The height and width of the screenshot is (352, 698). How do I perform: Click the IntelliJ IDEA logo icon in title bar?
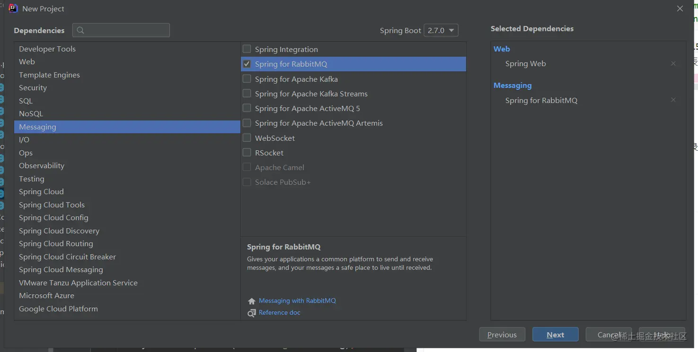pyautogui.click(x=13, y=9)
